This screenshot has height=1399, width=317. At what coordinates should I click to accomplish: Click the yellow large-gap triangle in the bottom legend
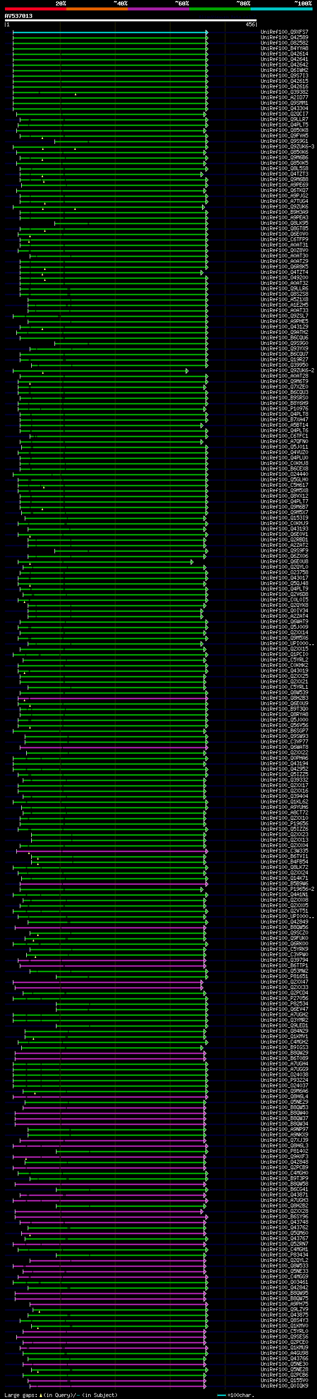tap(41, 1395)
